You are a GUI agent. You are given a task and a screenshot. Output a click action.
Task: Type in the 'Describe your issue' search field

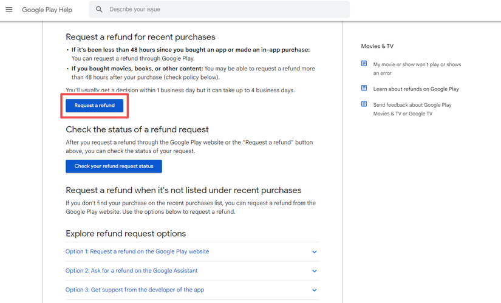pos(225,10)
